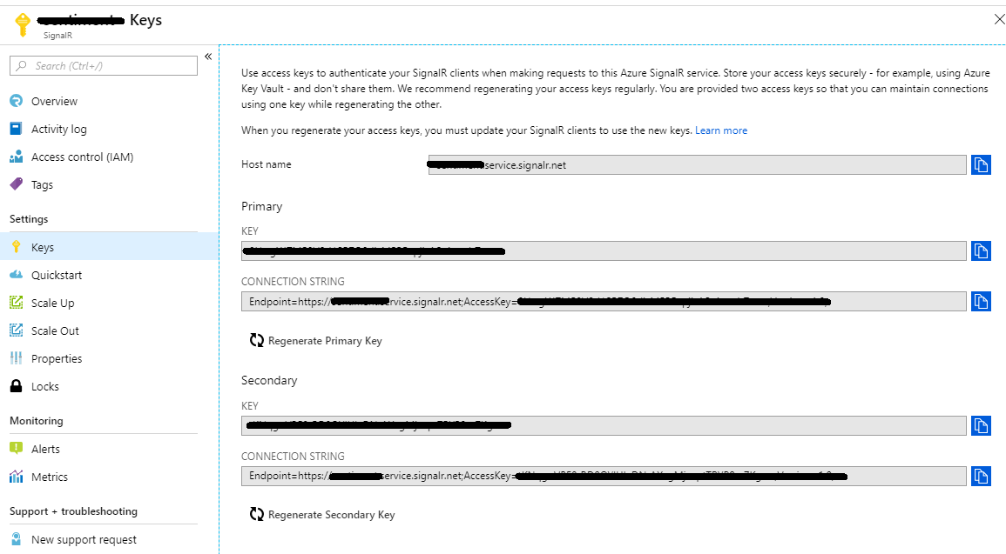Screen dimensions: 1006x554
Task: Close the Keys blade
Action: pyautogui.click(x=999, y=20)
